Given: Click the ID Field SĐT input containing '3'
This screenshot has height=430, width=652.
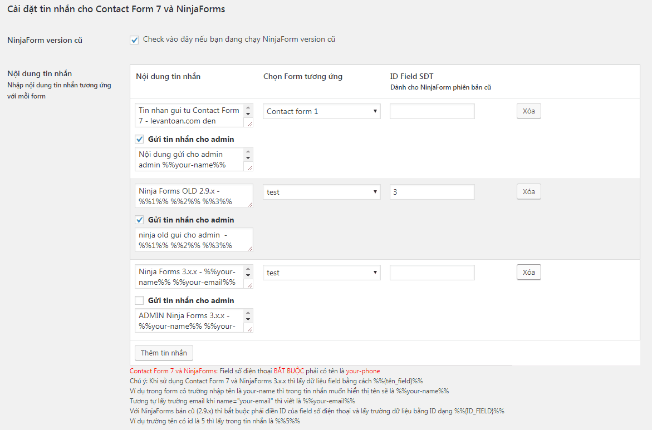Looking at the screenshot, I should pos(432,191).
